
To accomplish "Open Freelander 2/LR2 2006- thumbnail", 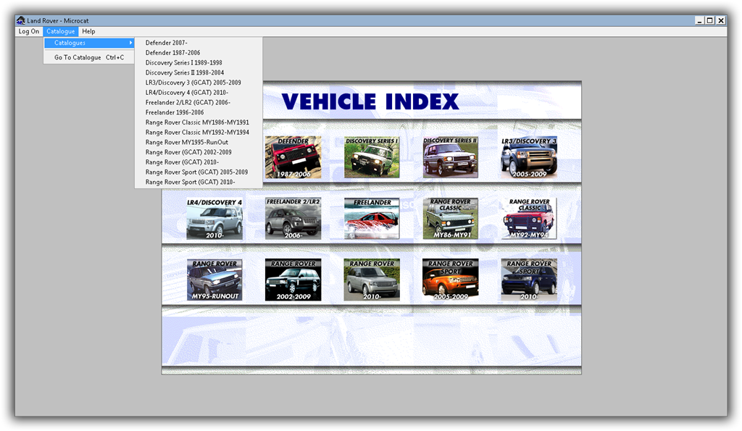I will (x=293, y=219).
